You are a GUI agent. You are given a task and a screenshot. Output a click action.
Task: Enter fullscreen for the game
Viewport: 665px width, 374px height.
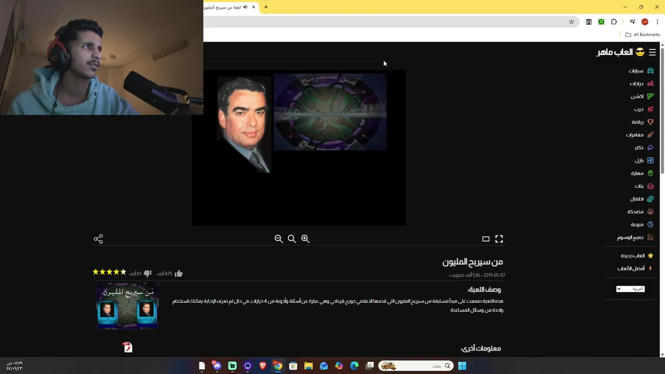point(499,239)
